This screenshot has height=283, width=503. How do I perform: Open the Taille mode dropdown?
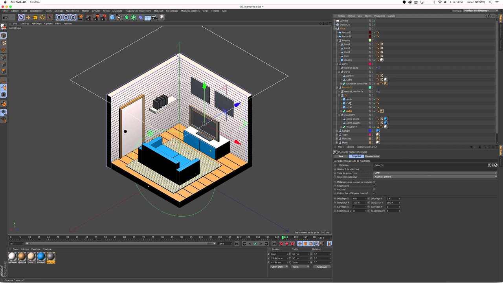tap(301, 267)
